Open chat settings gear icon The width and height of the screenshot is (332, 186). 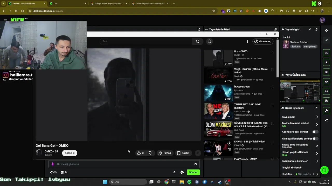[x=174, y=172]
